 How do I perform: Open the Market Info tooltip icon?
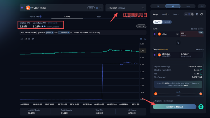pos(41,16)
